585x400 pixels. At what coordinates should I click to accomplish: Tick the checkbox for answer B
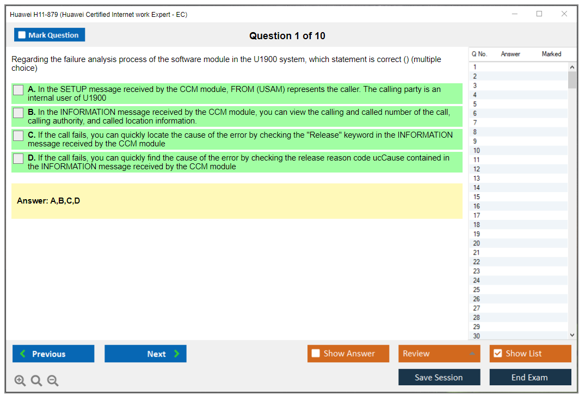pyautogui.click(x=19, y=113)
